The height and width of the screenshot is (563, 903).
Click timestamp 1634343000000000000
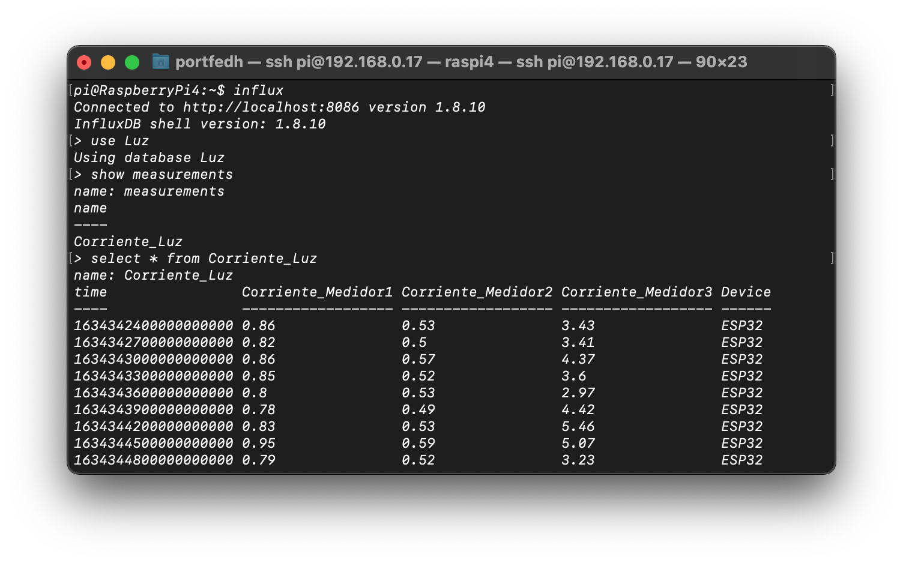pos(153,359)
